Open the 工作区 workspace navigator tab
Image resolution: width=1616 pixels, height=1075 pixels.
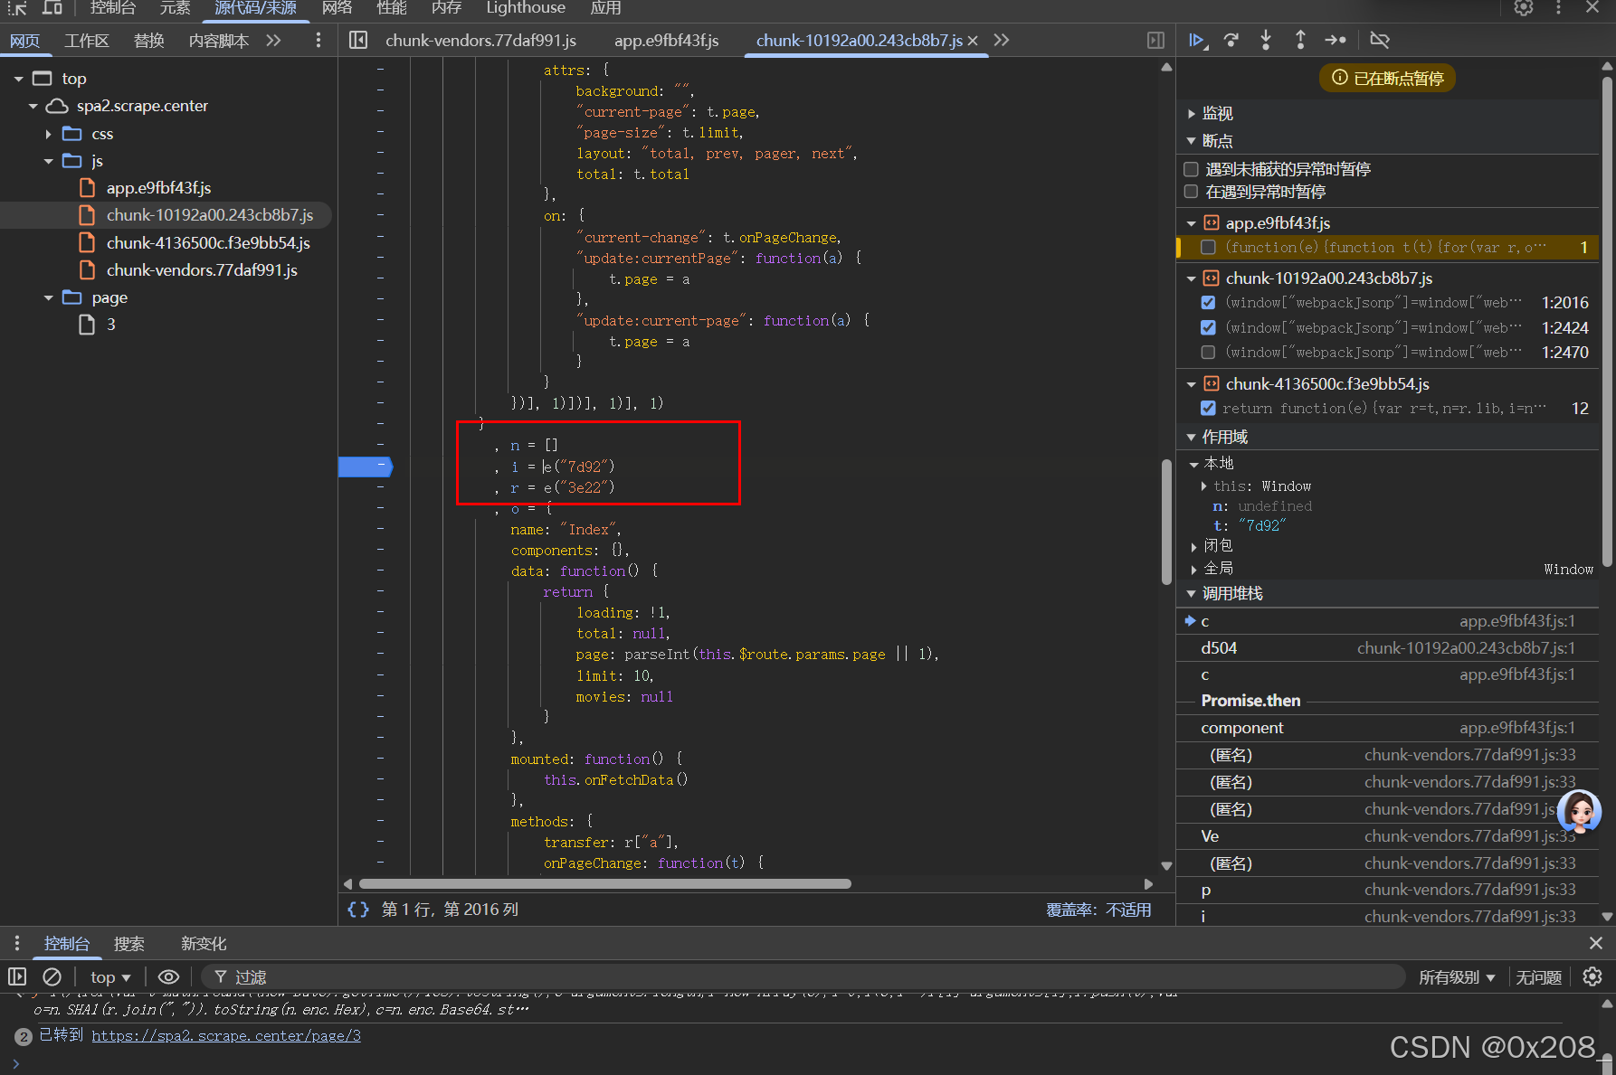pyautogui.click(x=87, y=41)
